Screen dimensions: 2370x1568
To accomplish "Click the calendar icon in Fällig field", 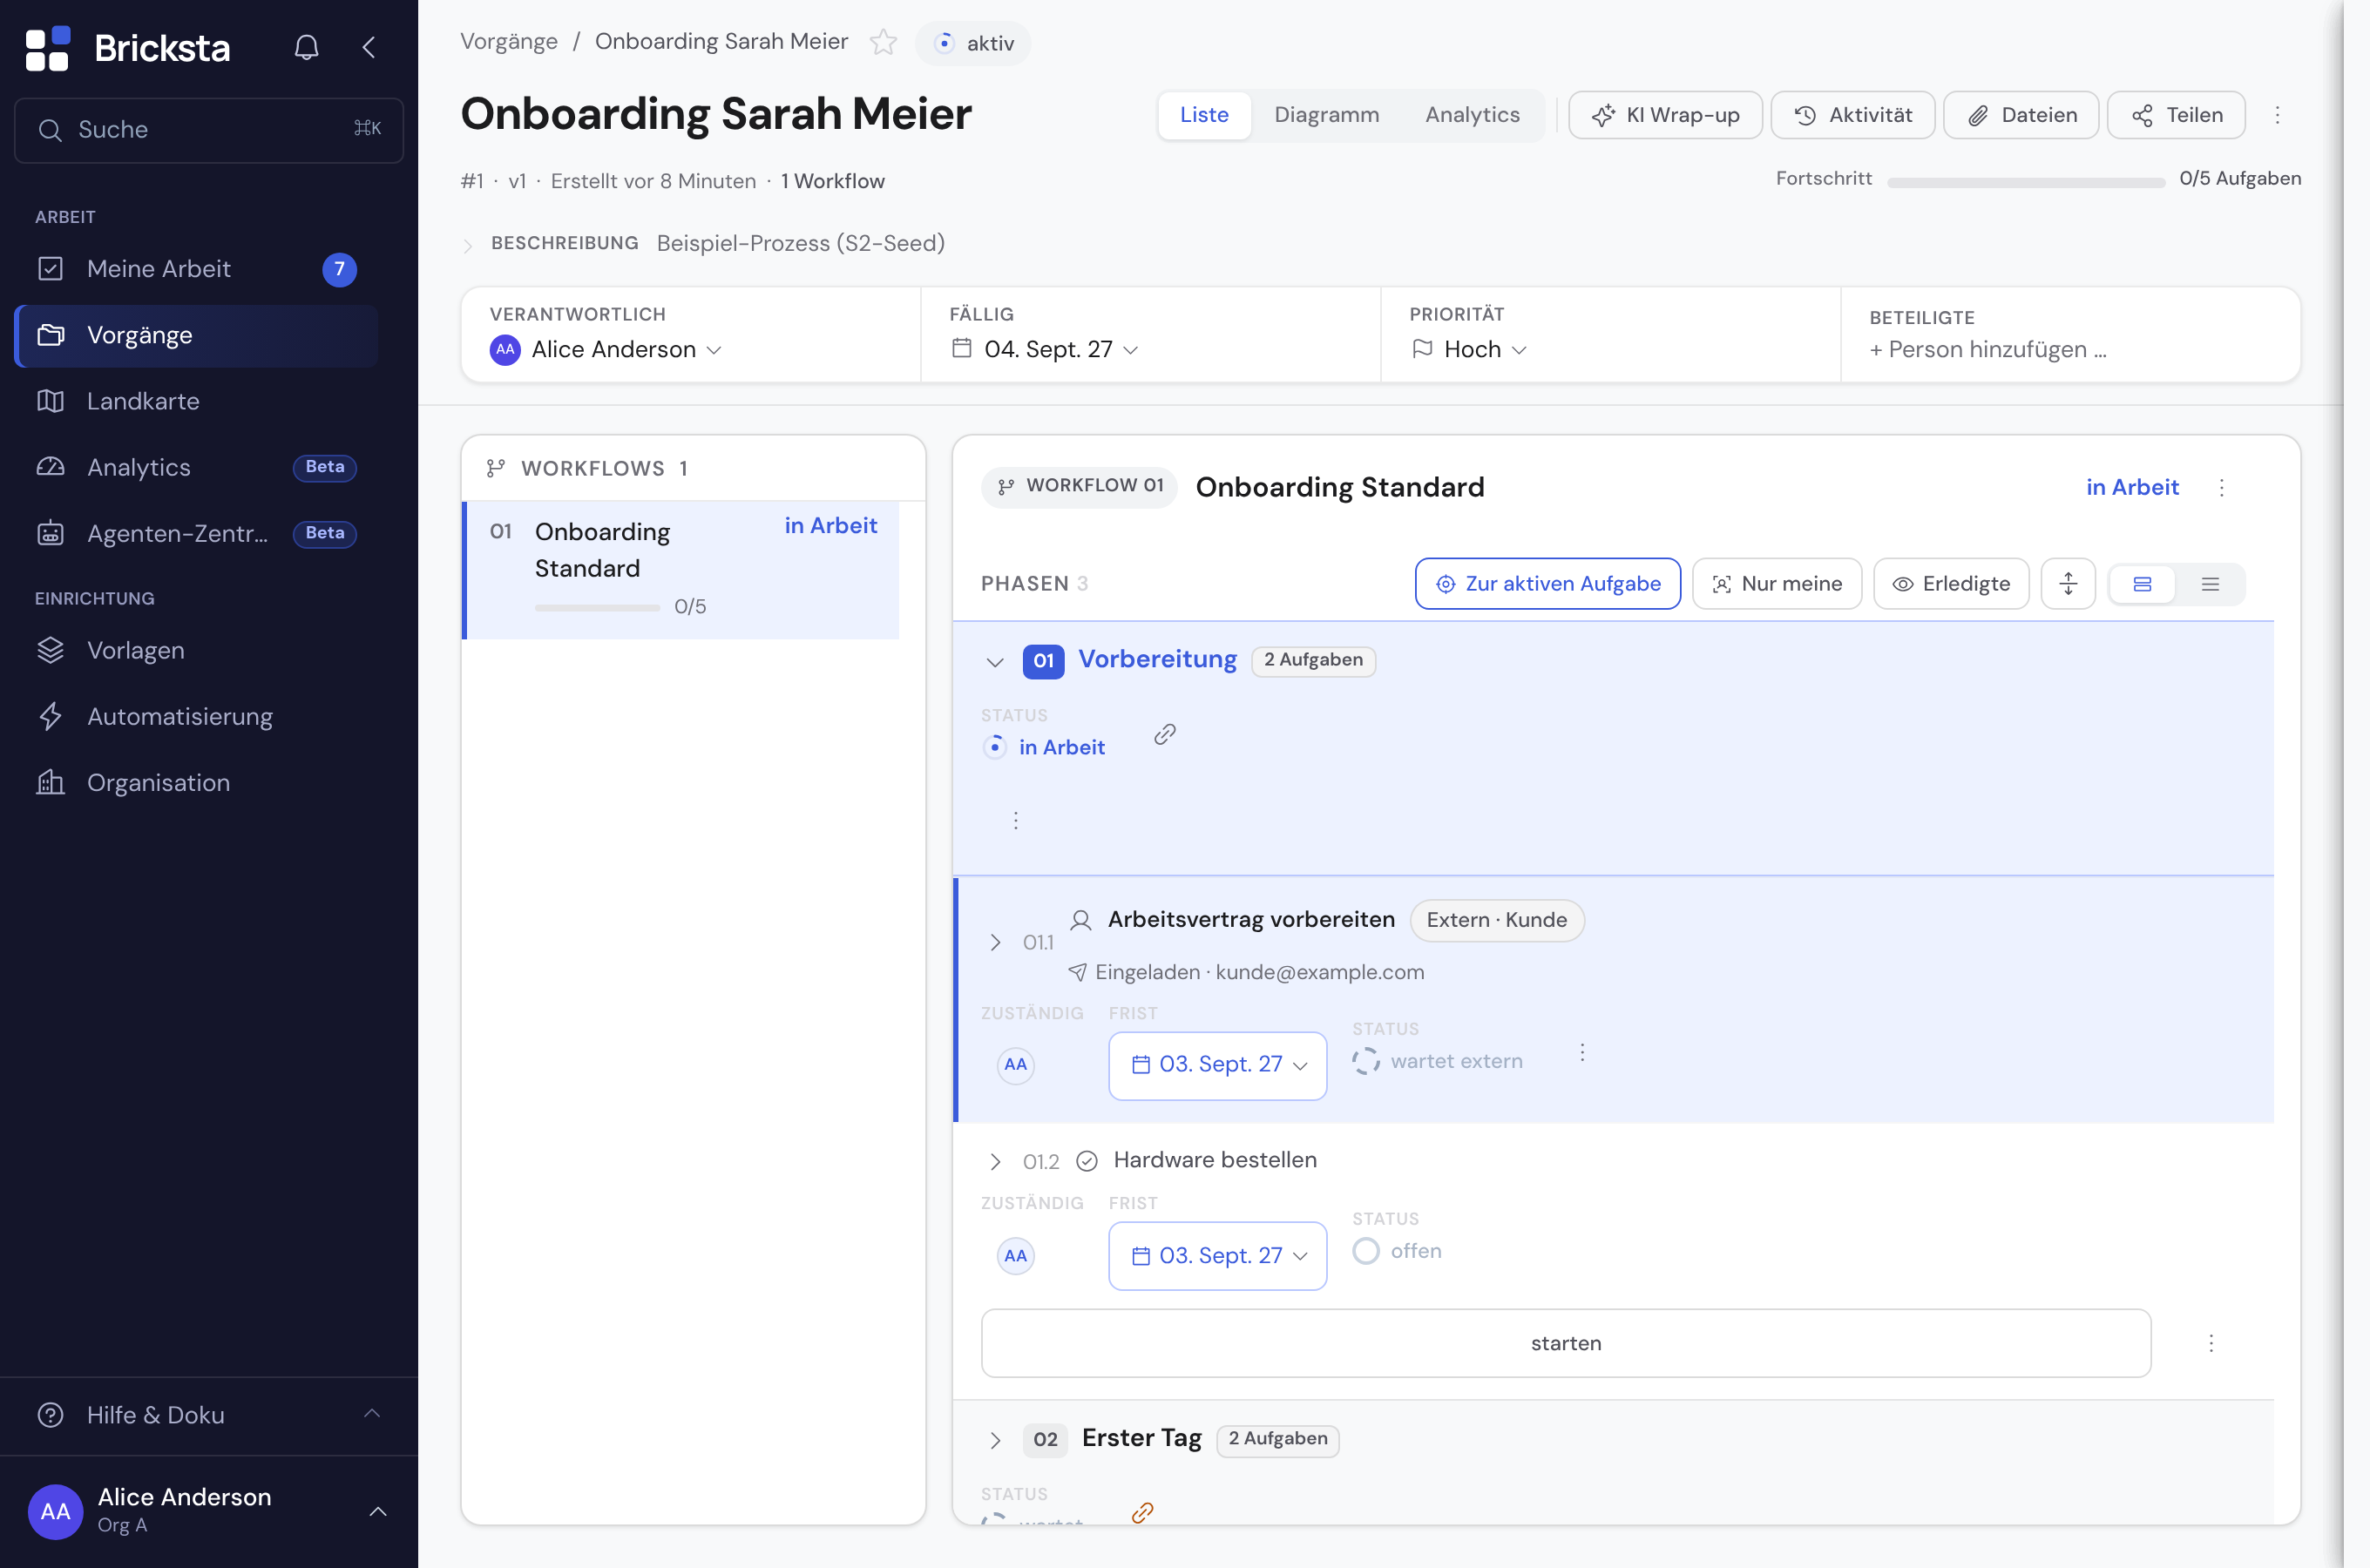I will [961, 348].
